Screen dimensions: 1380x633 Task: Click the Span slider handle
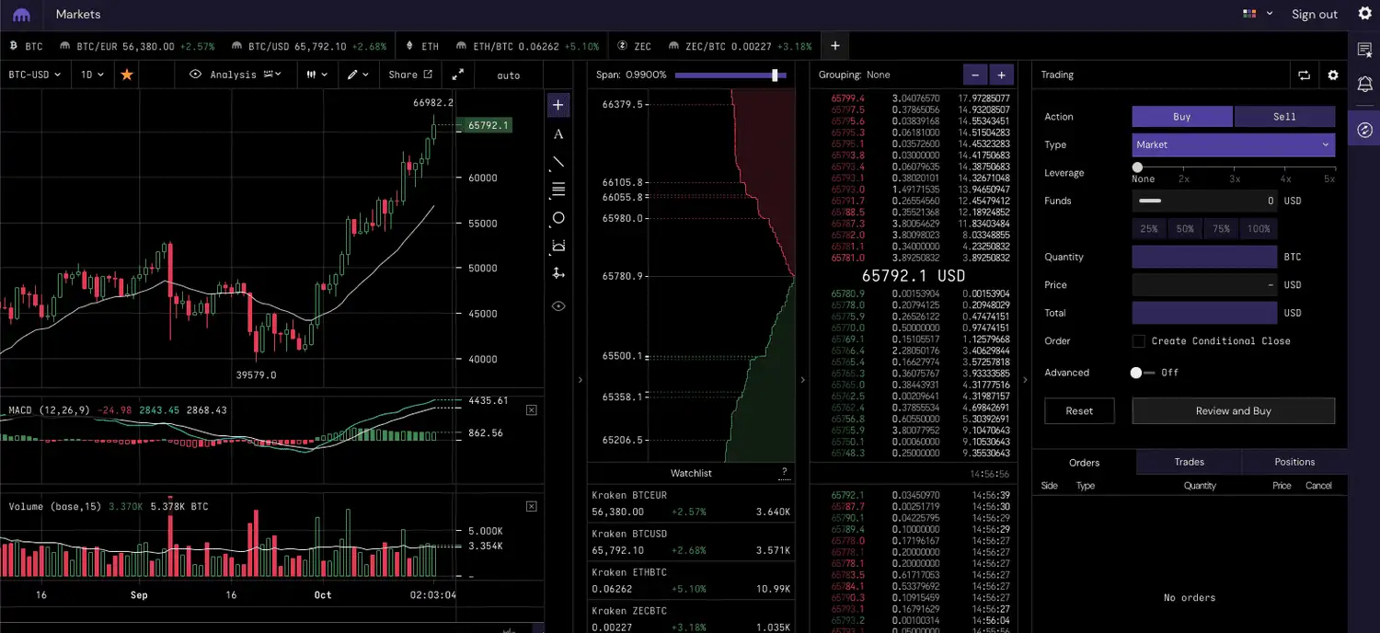pyautogui.click(x=776, y=75)
